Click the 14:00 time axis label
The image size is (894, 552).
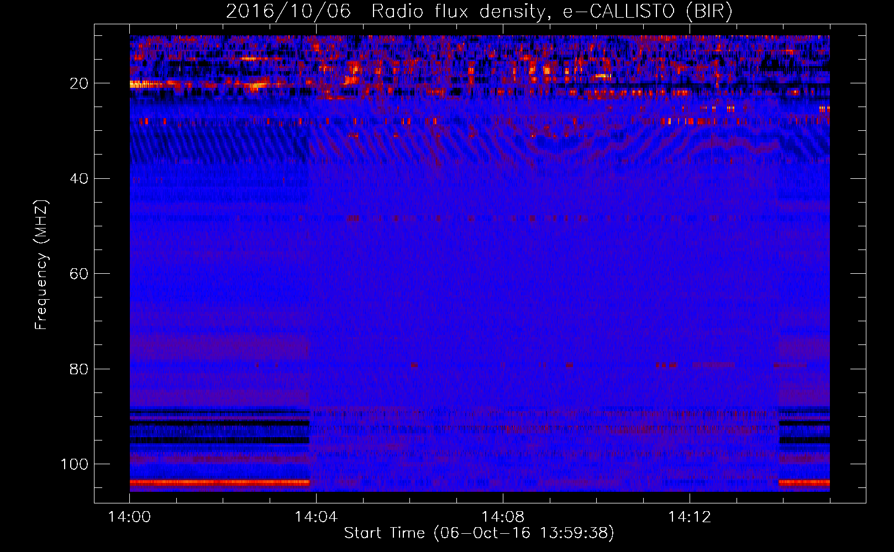coord(129,517)
